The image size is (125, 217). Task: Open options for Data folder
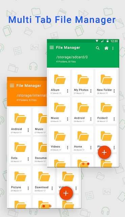point(28,159)
